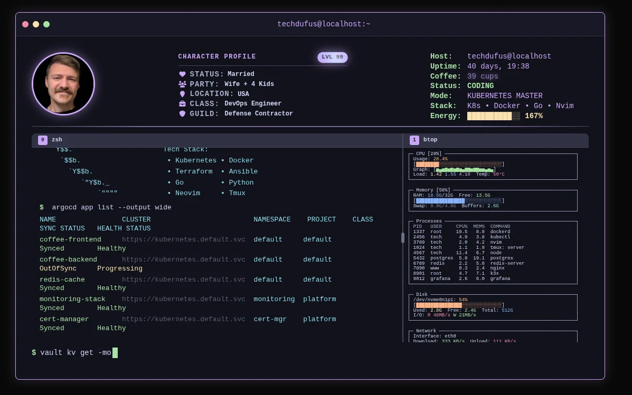Switch to the zsh tab
This screenshot has height=395, width=632.
(x=56, y=140)
